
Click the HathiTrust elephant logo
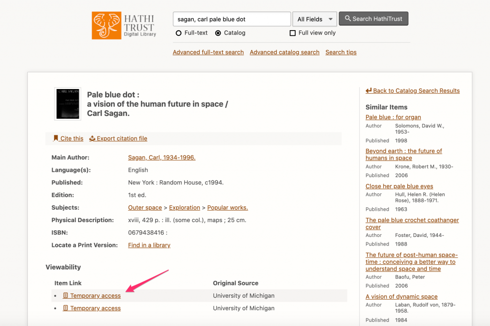click(x=106, y=25)
